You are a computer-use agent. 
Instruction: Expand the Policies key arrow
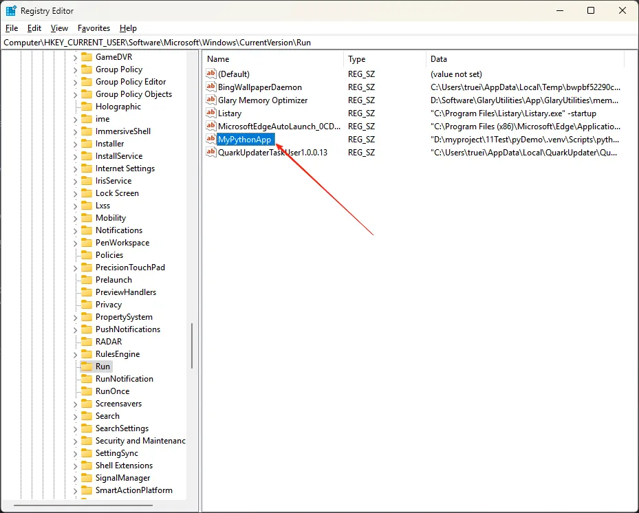pos(75,255)
